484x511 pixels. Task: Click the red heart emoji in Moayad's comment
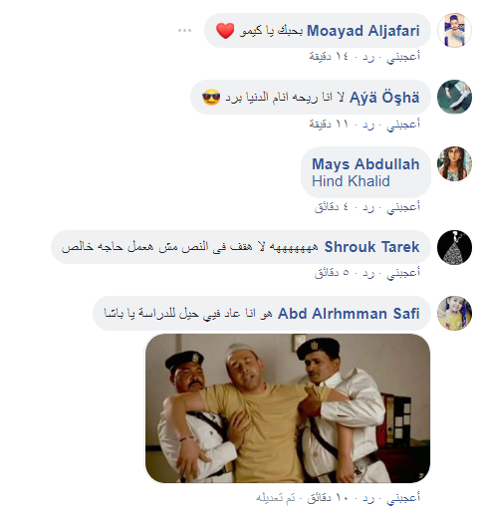coord(225,31)
